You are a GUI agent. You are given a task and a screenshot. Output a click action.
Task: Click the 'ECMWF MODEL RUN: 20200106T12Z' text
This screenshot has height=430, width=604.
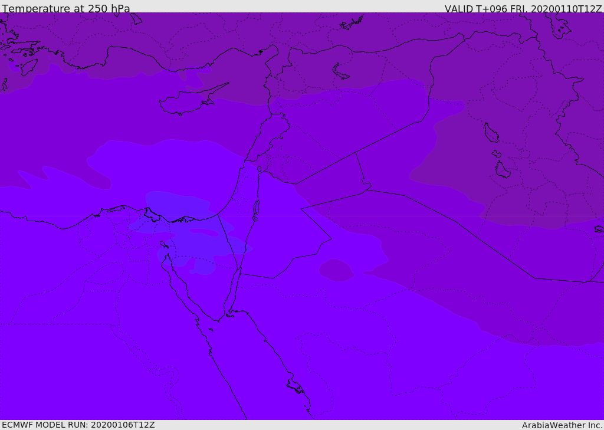pos(78,425)
